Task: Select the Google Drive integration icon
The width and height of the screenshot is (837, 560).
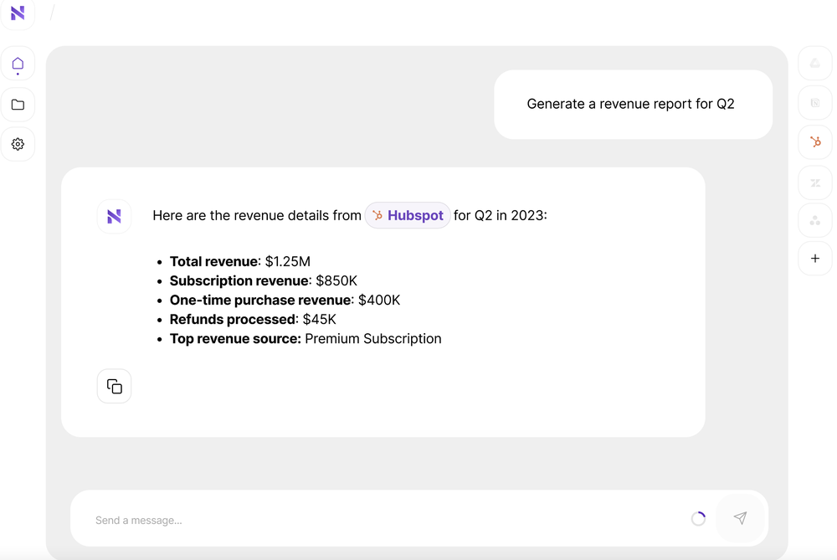Action: pyautogui.click(x=814, y=64)
